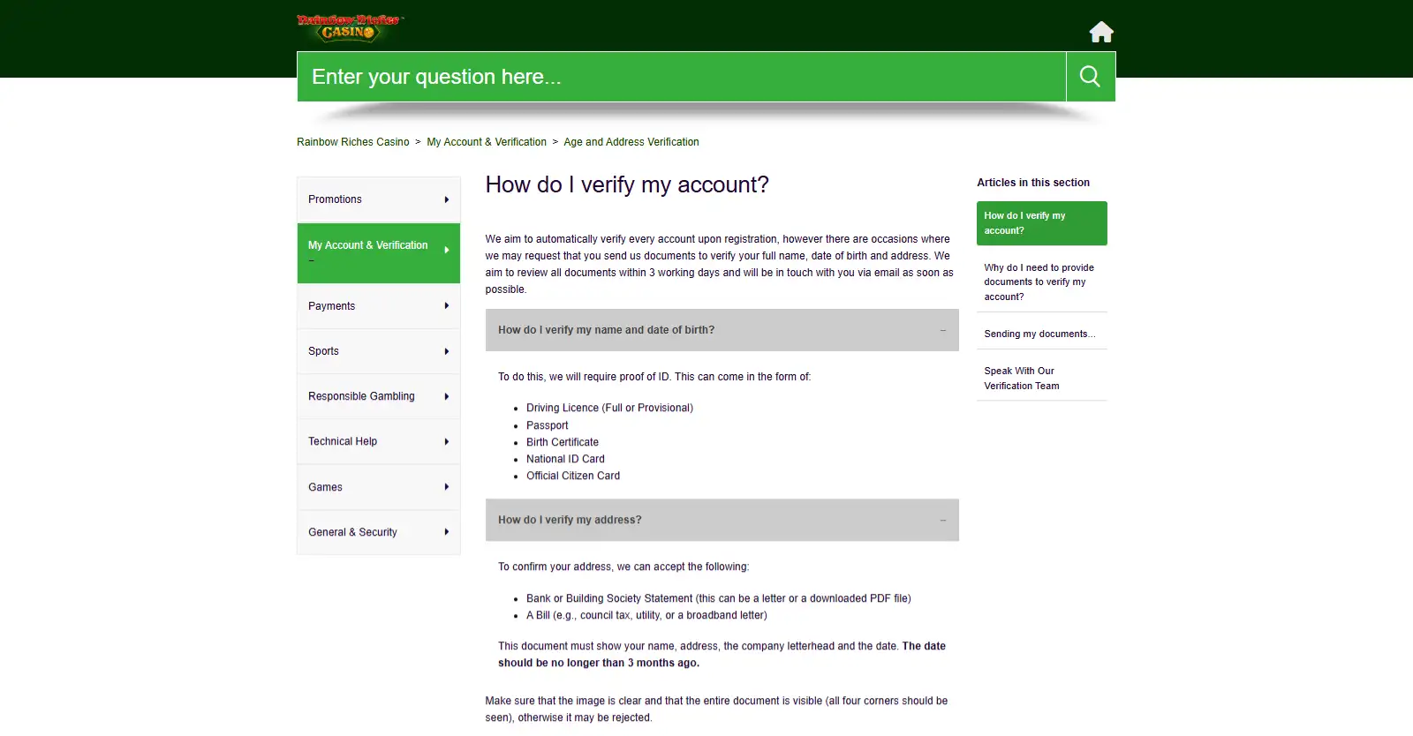This screenshot has height=736, width=1413.
Task: Open the Responsible Gambling sidebar category
Action: click(379, 396)
